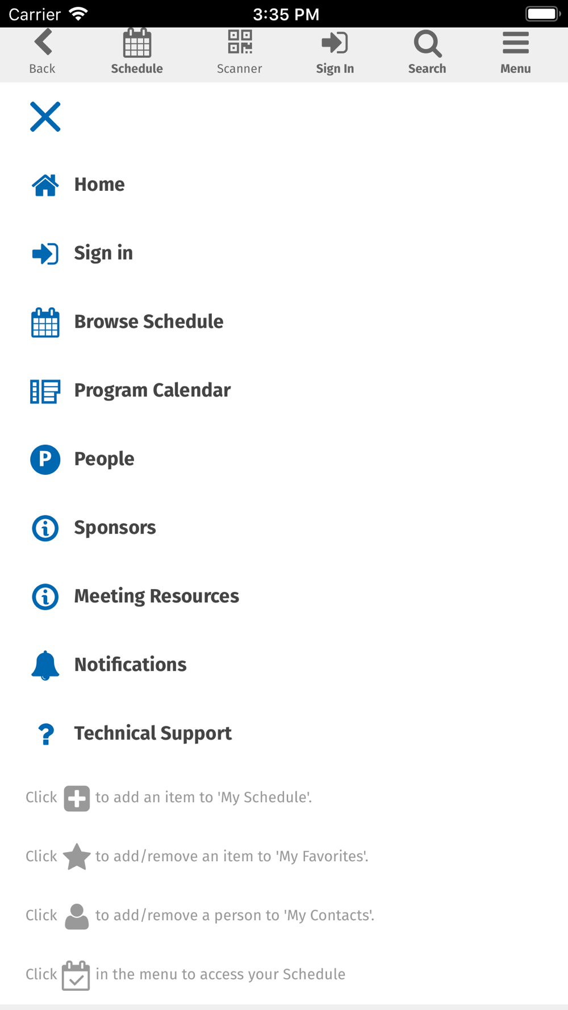Image resolution: width=568 pixels, height=1010 pixels.
Task: Click the Browse Schedule calendar icon
Action: click(x=45, y=322)
